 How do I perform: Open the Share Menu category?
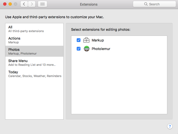[34, 63]
